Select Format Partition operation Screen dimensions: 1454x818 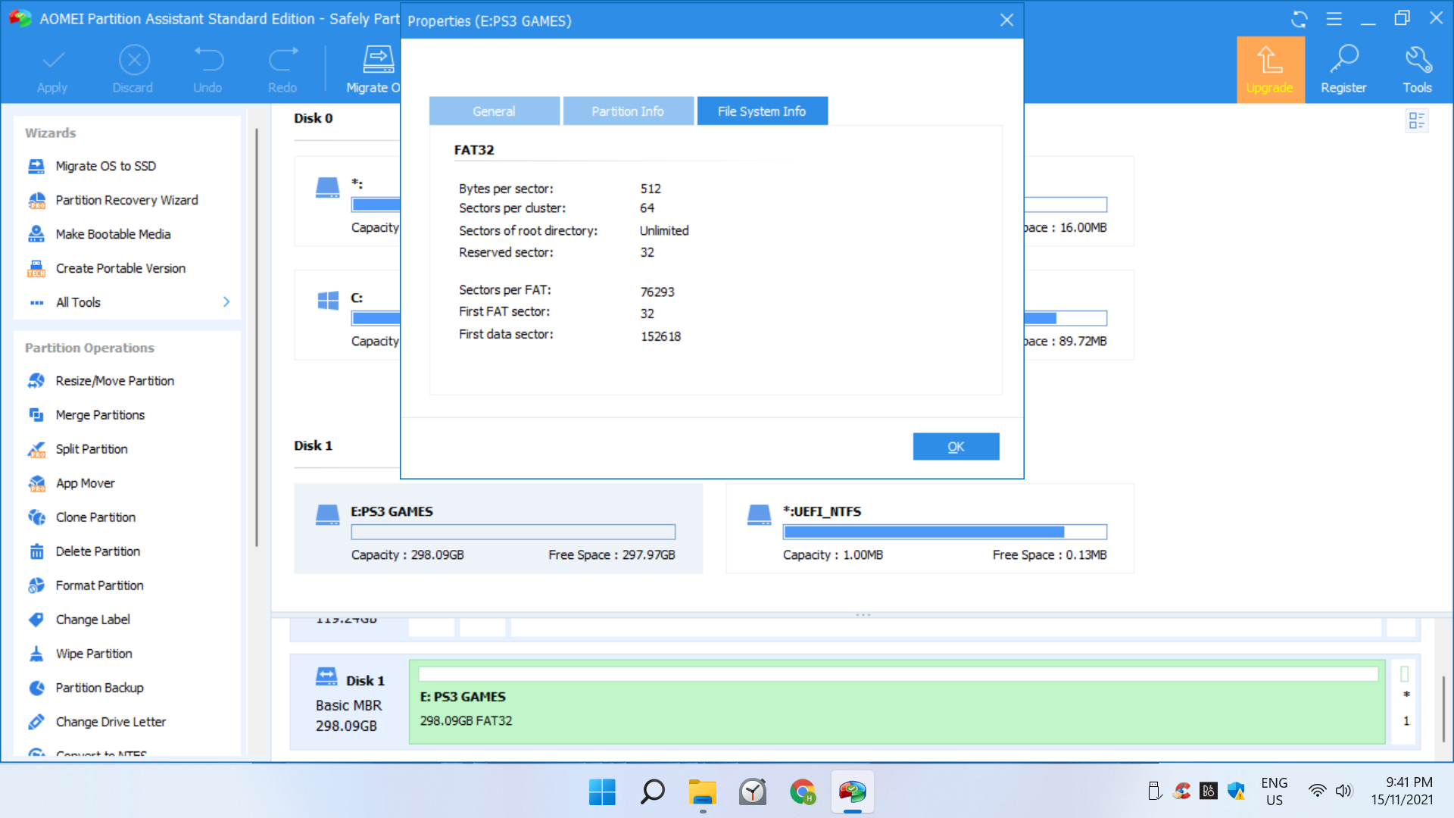point(99,585)
